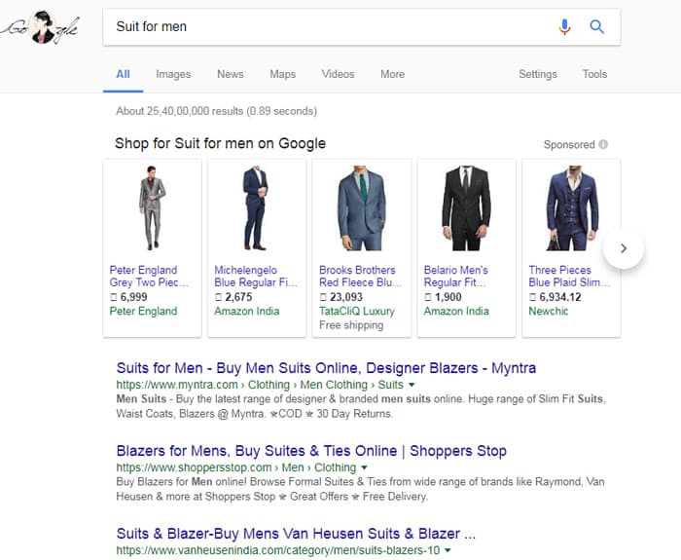
Task: Switch to the All results tab
Action: [123, 74]
